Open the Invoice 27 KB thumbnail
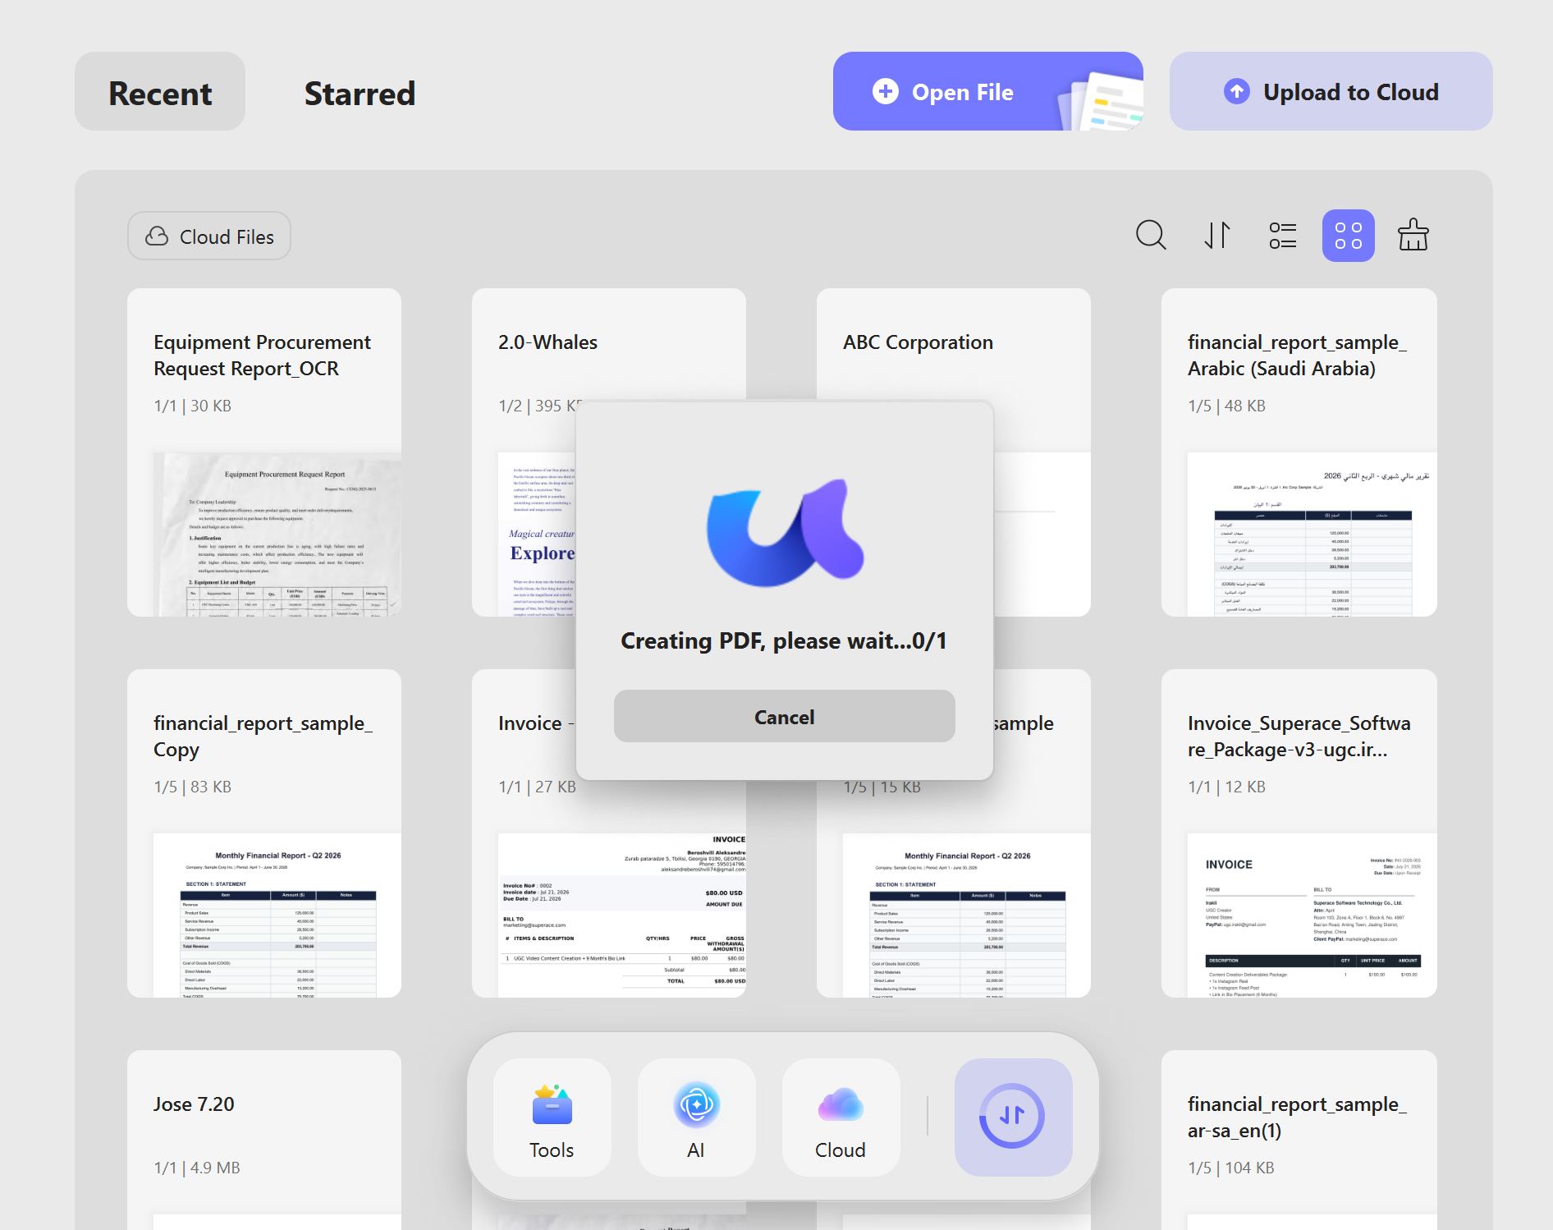Screen dimensions: 1553x1230 click(622, 915)
